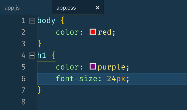Viewport: 187px width, 110px height.
Task: Click the color property on line 2
Action: (67, 32)
